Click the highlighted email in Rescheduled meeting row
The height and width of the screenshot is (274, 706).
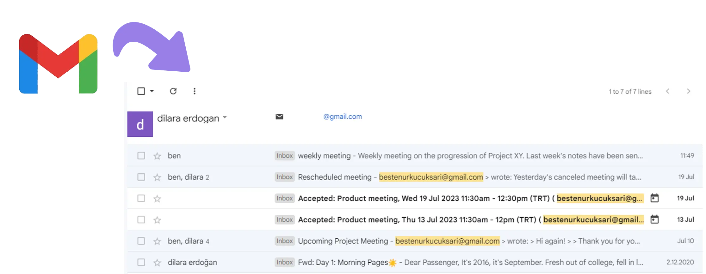coord(431,177)
